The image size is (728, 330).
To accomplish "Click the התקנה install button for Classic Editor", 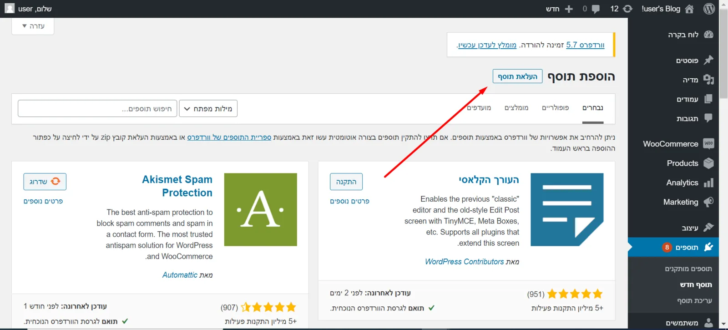I will point(346,182).
